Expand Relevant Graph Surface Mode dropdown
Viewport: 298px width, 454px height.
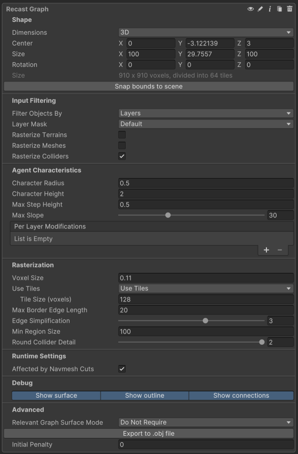pos(206,422)
